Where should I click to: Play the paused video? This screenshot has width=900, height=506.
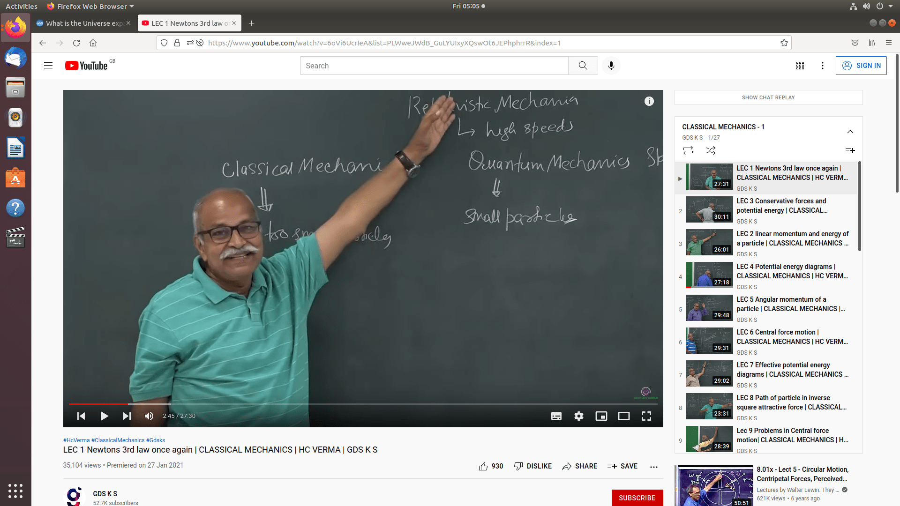pyautogui.click(x=104, y=416)
